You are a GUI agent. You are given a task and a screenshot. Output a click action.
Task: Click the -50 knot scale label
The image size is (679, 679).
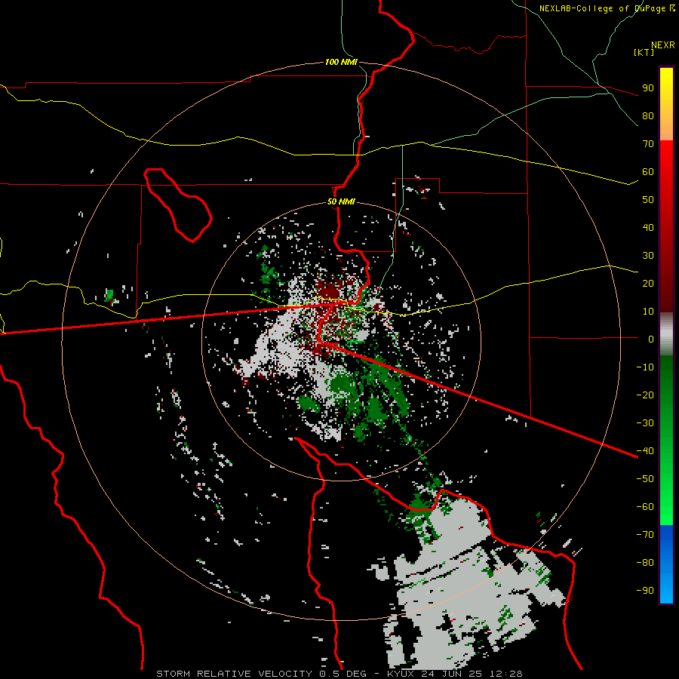click(x=645, y=479)
